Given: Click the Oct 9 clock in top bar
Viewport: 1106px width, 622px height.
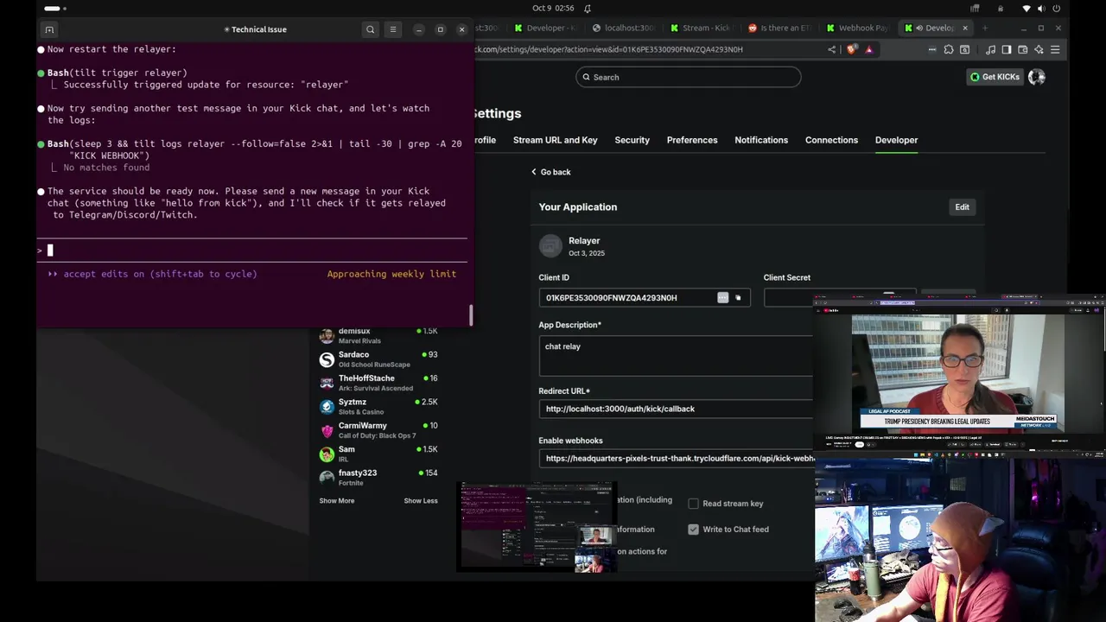Looking at the screenshot, I should (553, 9).
